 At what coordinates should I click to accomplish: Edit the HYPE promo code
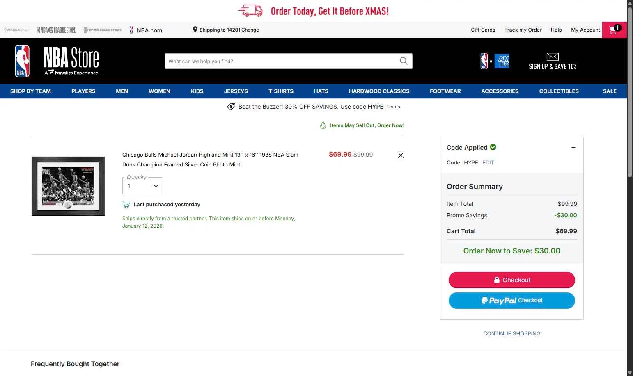tap(488, 162)
